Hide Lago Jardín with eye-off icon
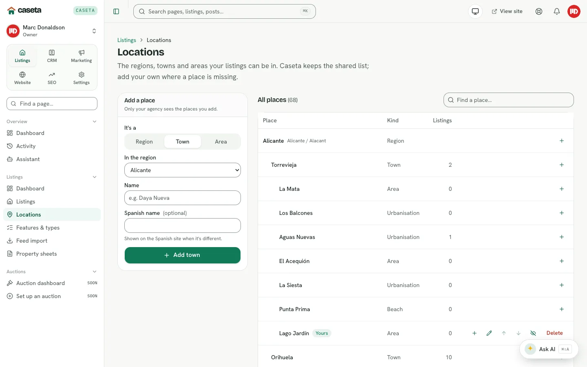This screenshot has height=367, width=587. click(x=533, y=333)
